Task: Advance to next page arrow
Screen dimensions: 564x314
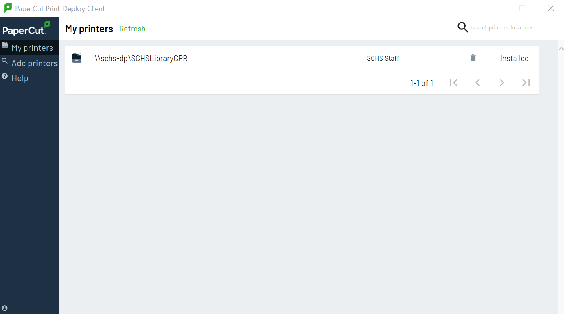Action: click(502, 82)
